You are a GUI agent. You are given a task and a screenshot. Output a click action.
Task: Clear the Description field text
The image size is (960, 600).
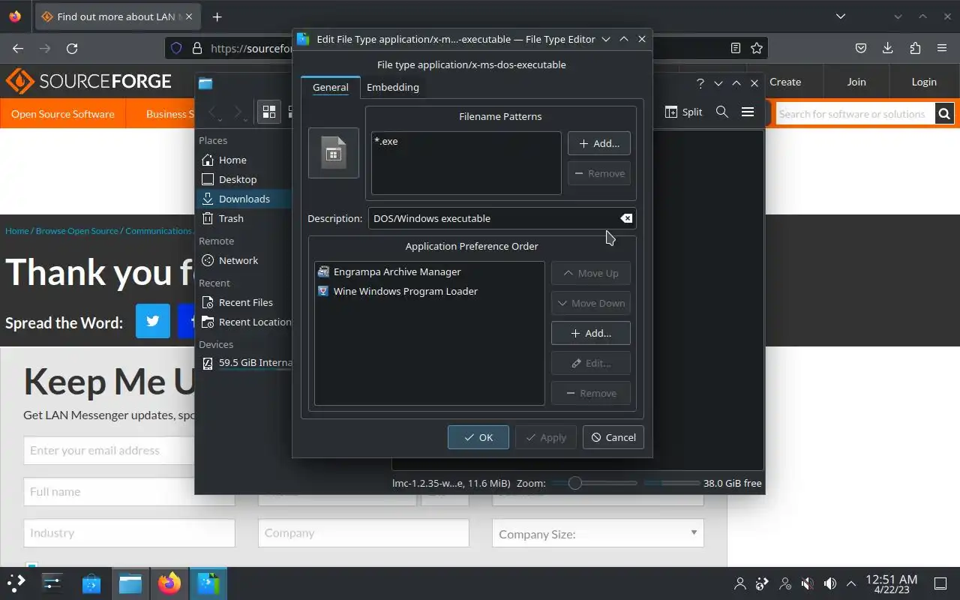point(625,218)
